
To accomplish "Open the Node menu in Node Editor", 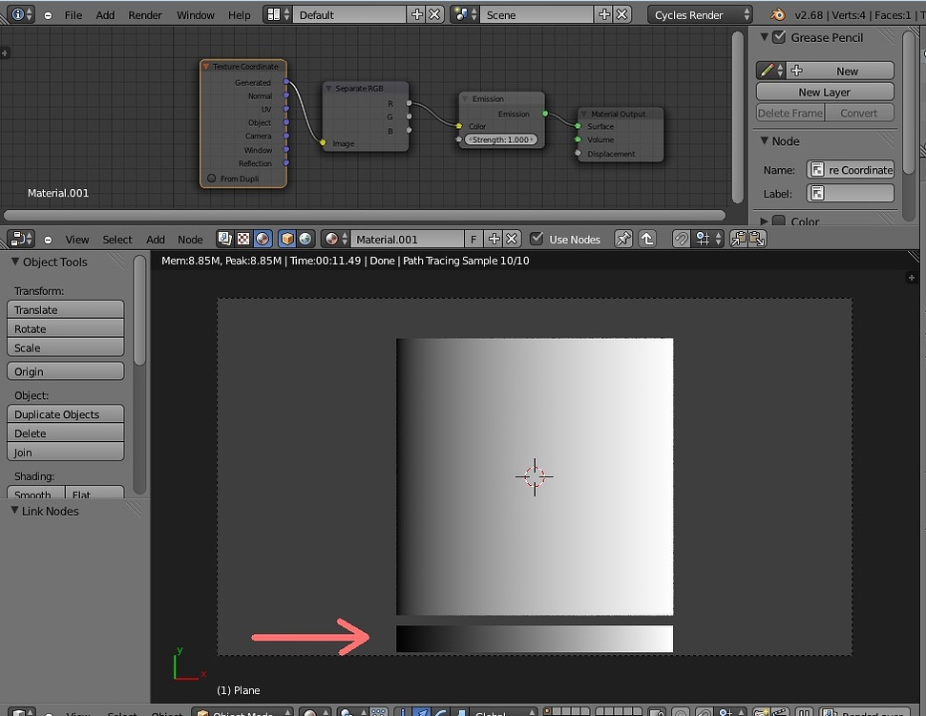I will (190, 240).
